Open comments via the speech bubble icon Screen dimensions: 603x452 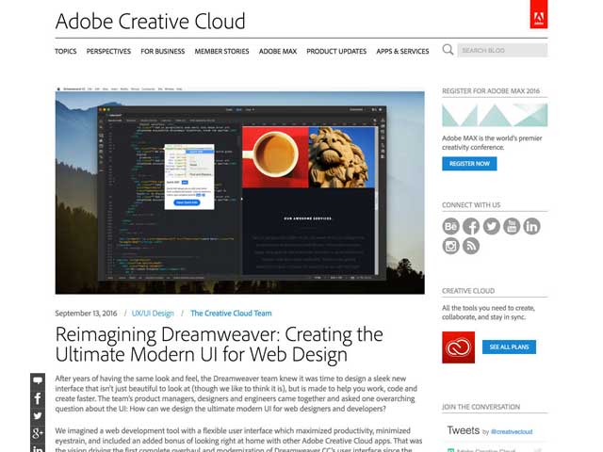point(38,381)
